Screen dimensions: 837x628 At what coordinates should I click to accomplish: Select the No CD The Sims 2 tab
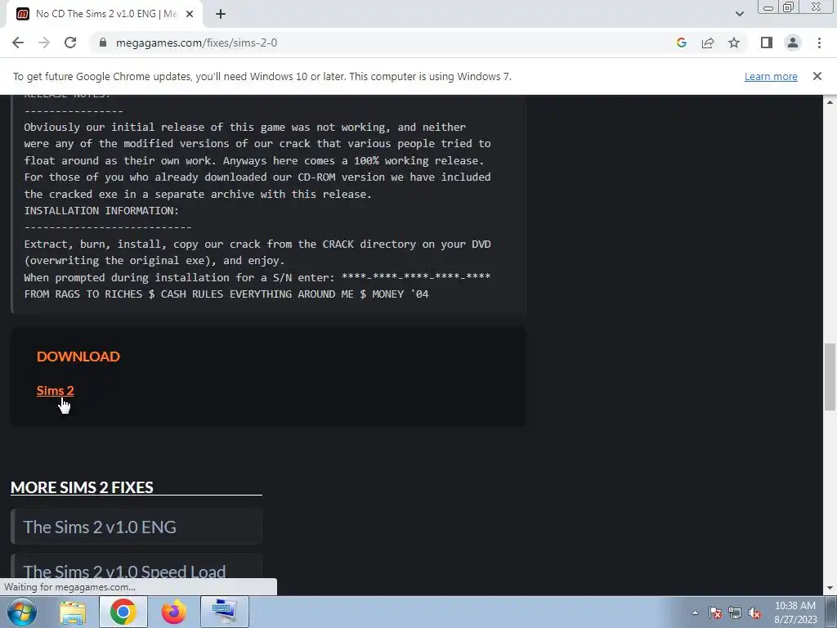[x=104, y=14]
